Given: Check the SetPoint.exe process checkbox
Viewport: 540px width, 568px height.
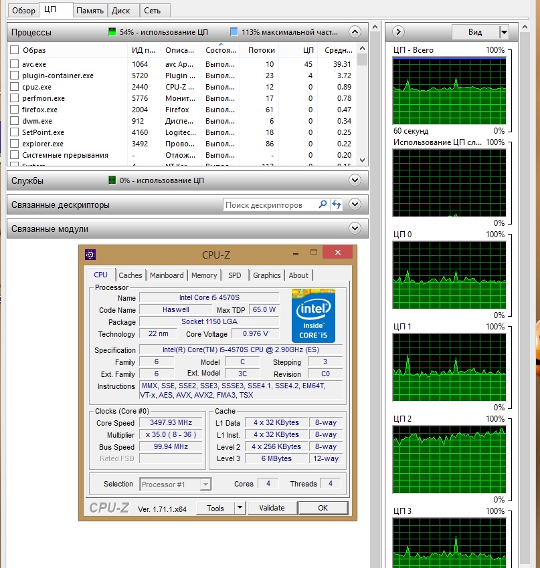Looking at the screenshot, I should click(15, 132).
